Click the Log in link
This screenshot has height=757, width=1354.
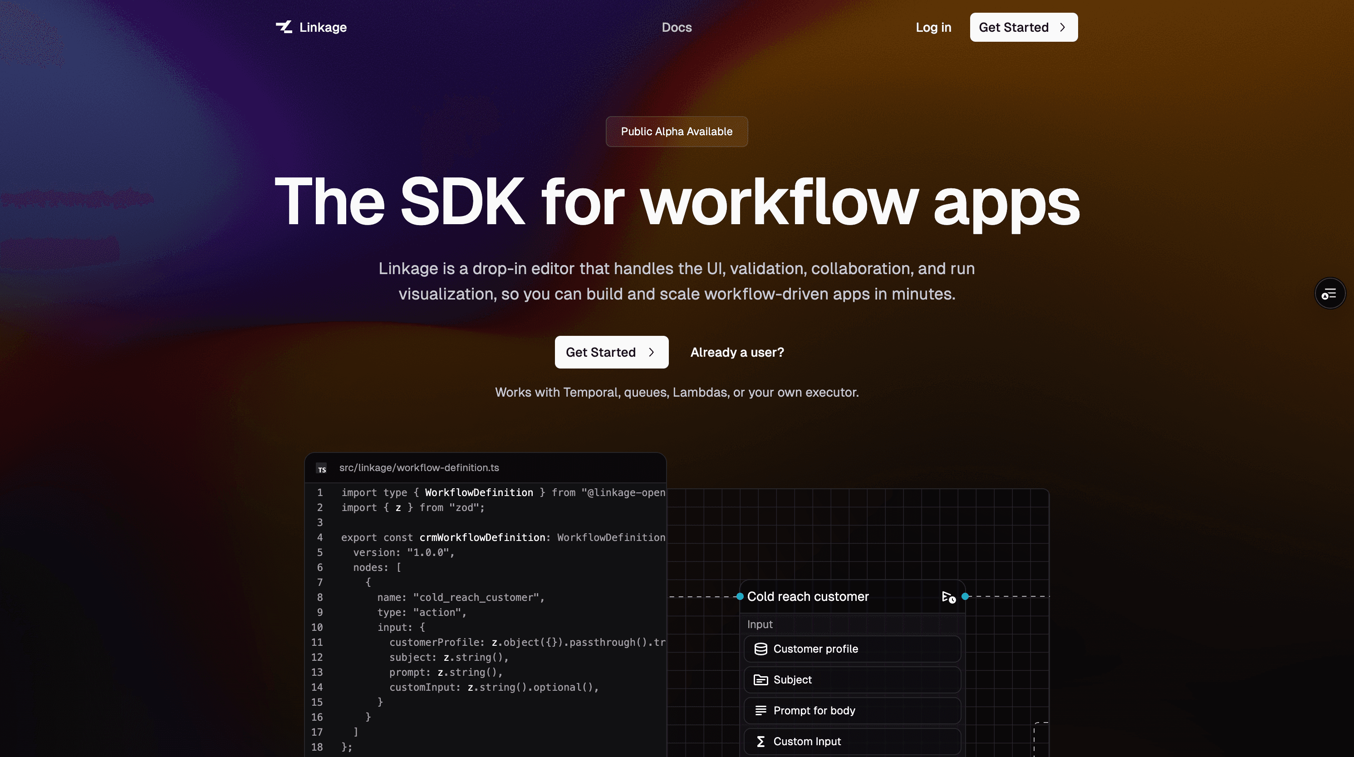933,27
